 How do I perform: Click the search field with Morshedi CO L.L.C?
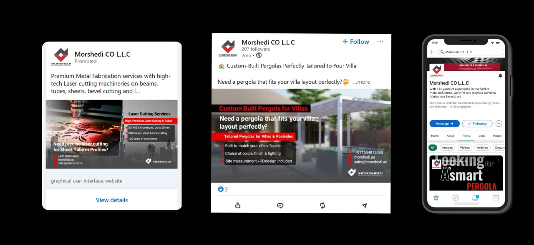(471, 52)
